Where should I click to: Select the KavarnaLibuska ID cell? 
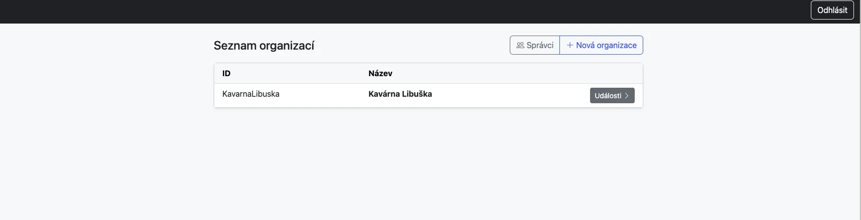point(251,94)
